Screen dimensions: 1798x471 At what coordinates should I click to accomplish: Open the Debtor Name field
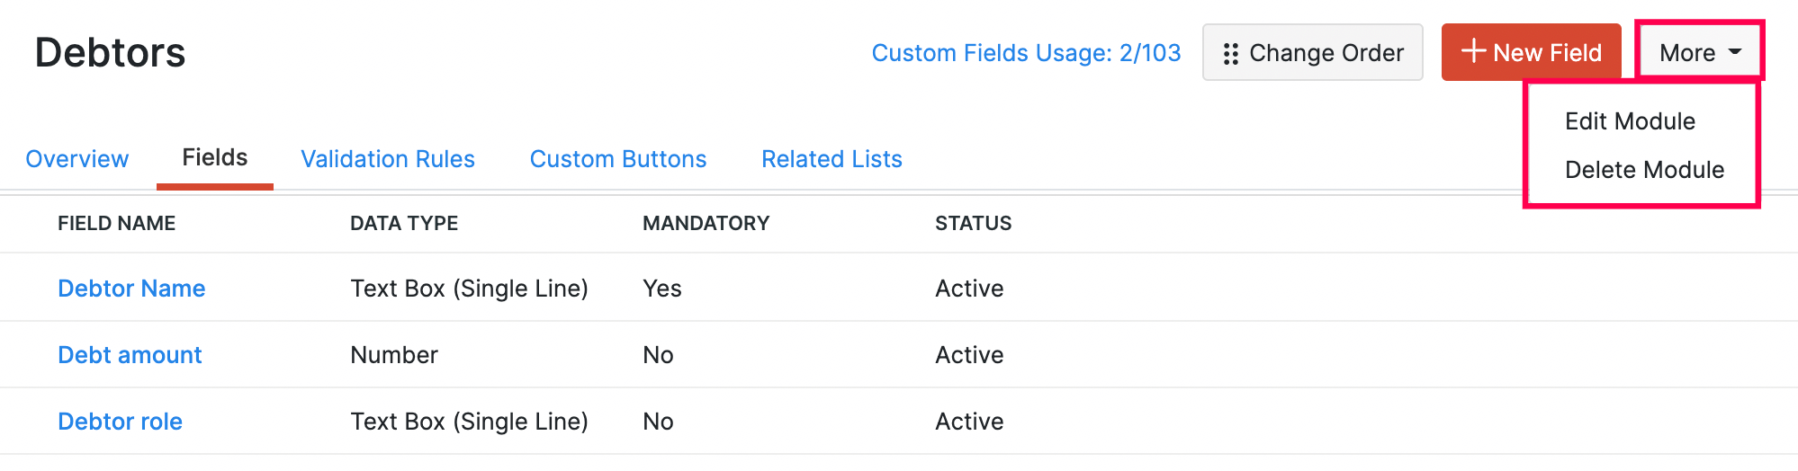(x=131, y=289)
